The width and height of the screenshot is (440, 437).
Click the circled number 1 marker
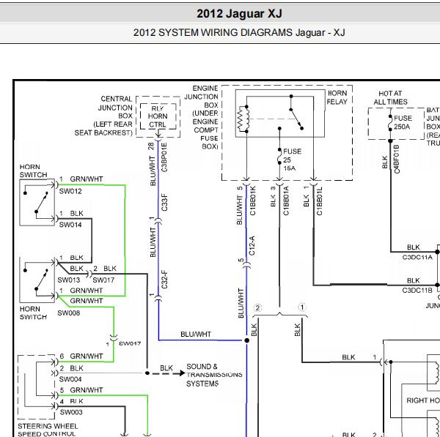point(302,307)
